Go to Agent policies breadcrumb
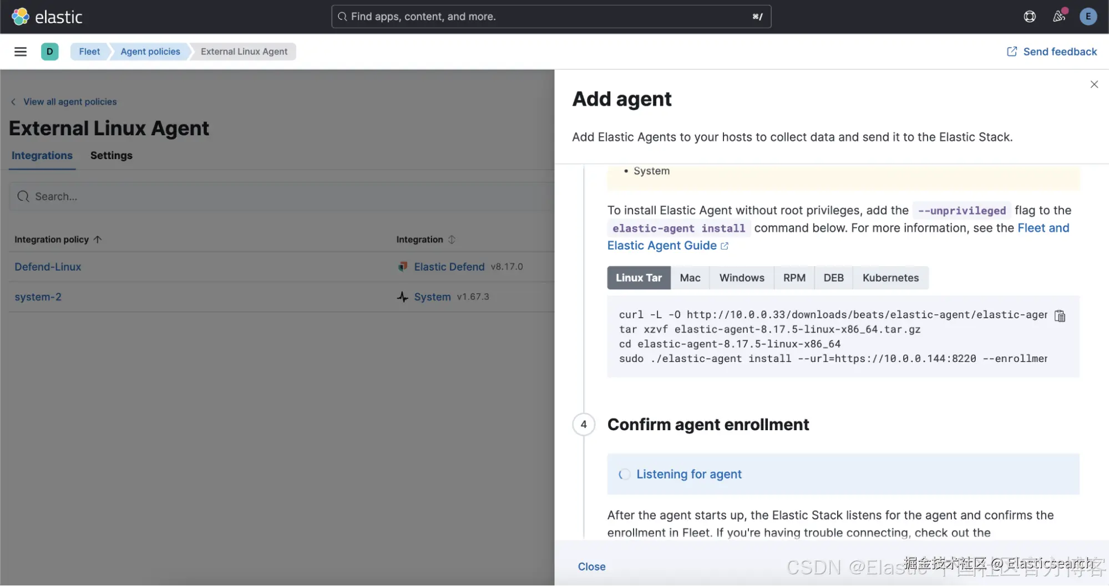The image size is (1109, 586). coord(150,52)
